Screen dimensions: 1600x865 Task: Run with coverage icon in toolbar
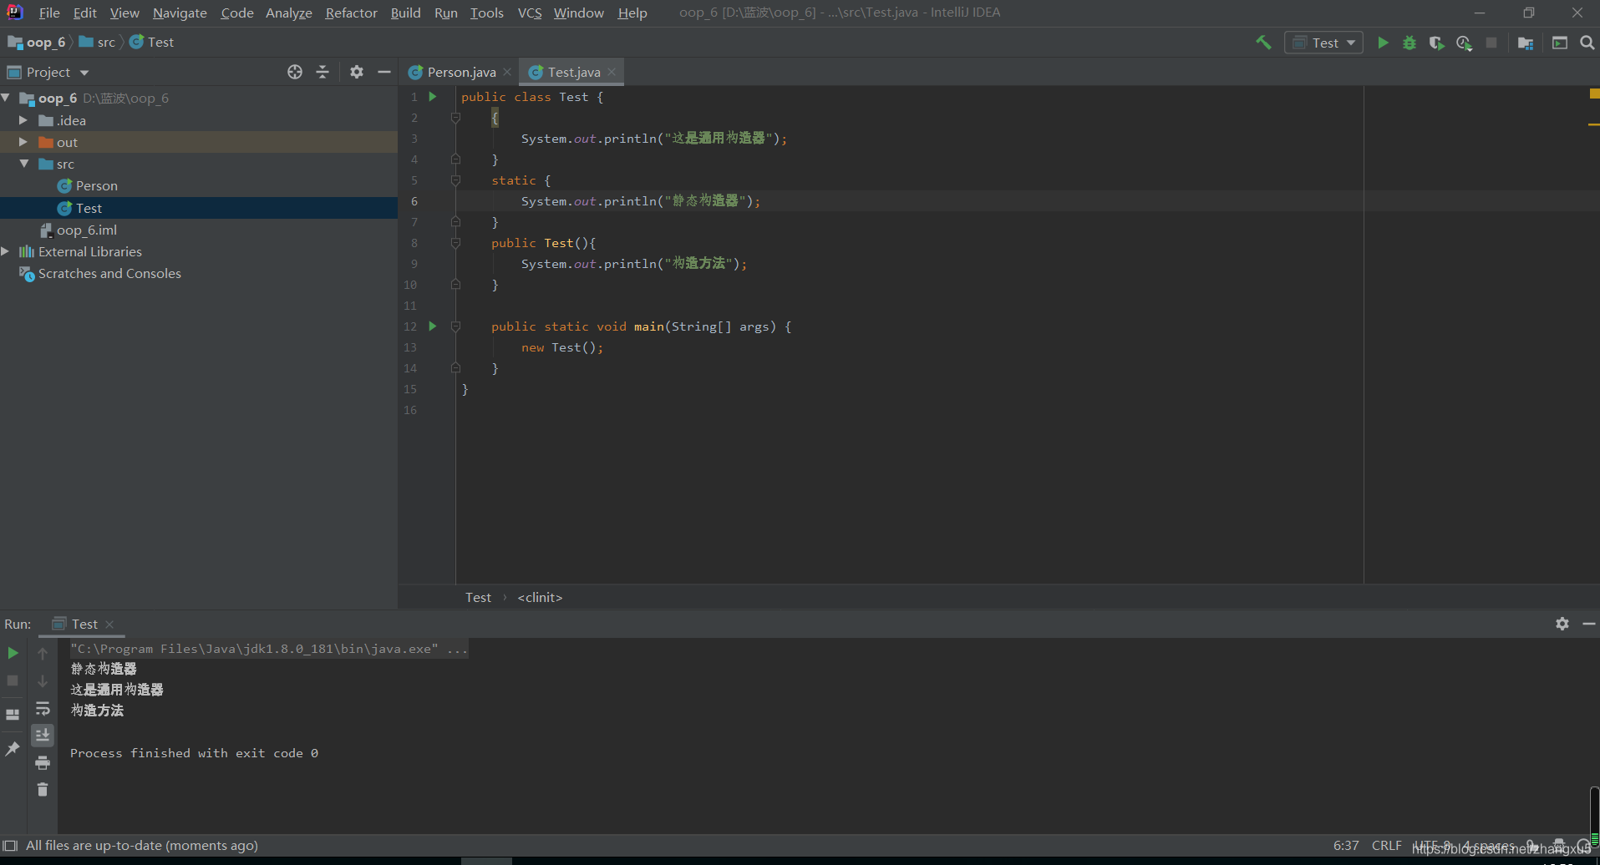[x=1436, y=43]
